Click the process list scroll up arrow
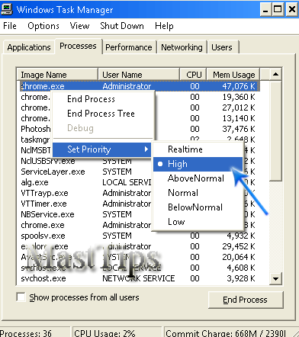This screenshot has width=299, height=337. [x=275, y=74]
